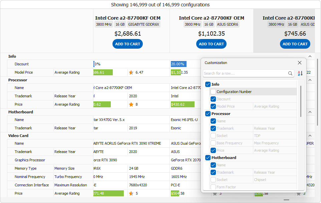Click the 20.00% discount progress bar

[178, 64]
